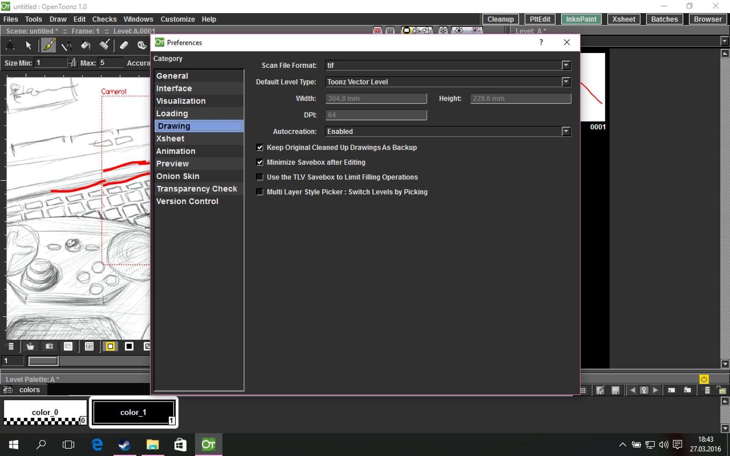The width and height of the screenshot is (730, 456).
Task: Enable Use the TLV Savebox to Limit Filling
Action: pos(260,177)
